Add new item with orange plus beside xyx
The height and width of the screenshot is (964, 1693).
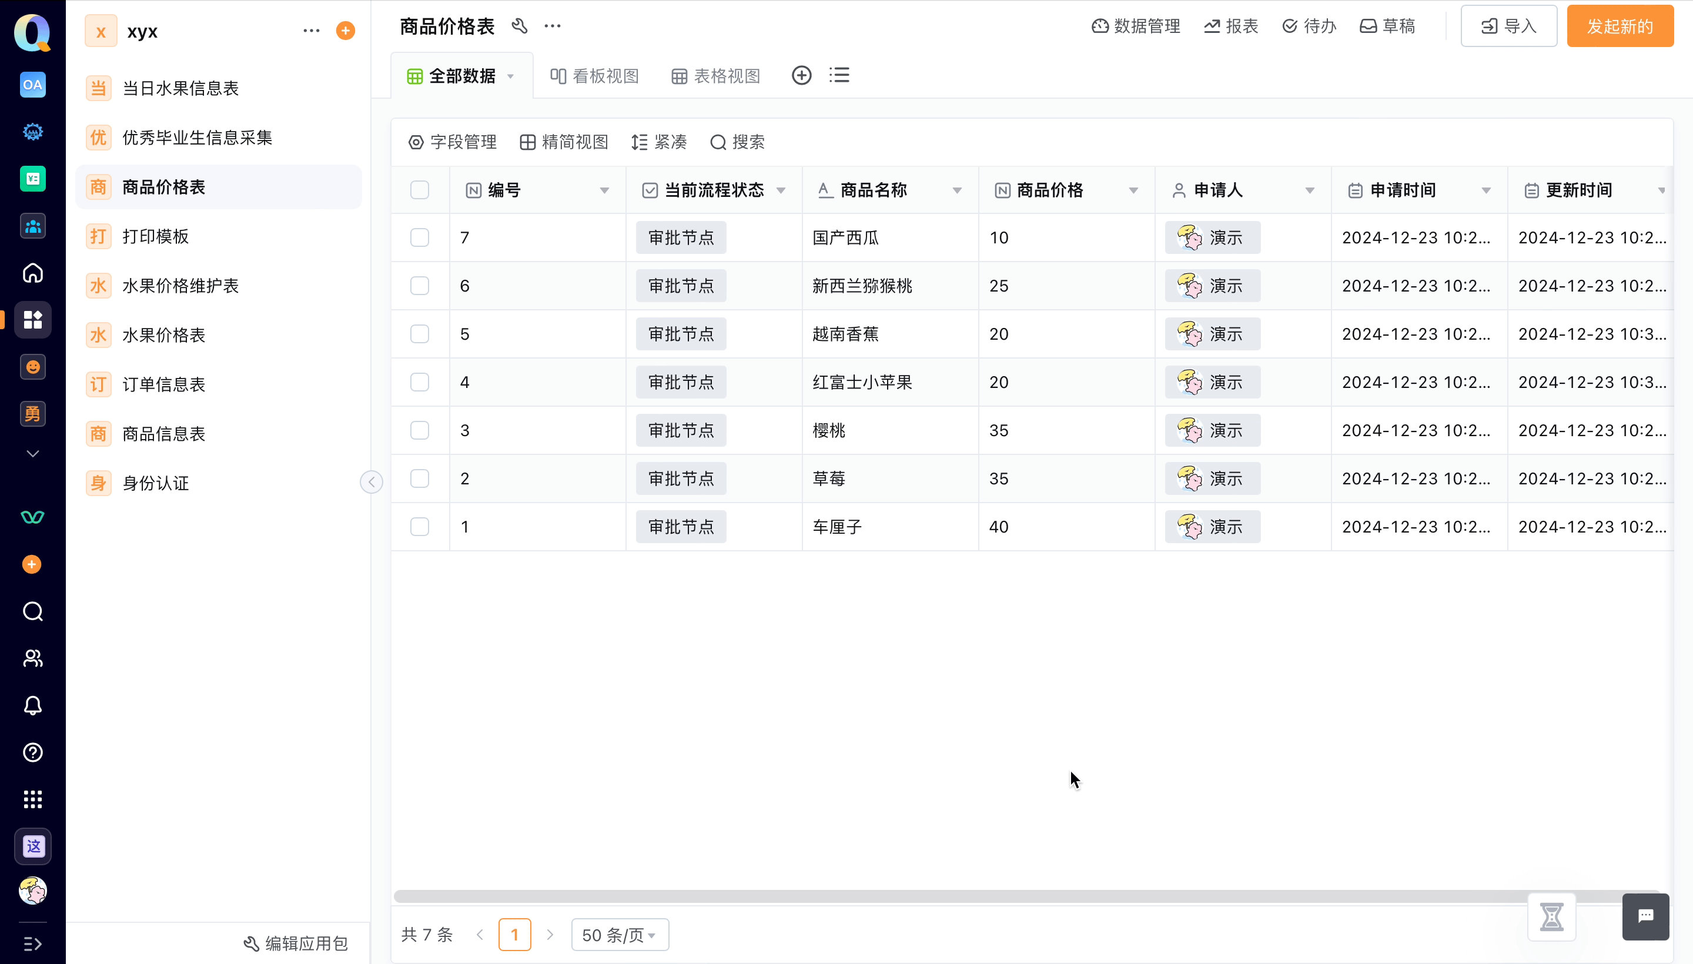click(x=345, y=31)
